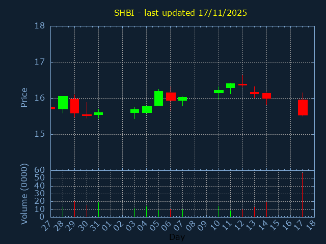
Task: Select the red candlestick on day 06
Action: pyautogui.click(x=171, y=97)
